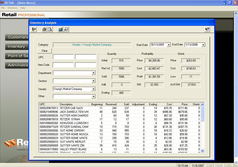Click the GM value 32.39%
Screen dimensions: 238x167
coord(154,85)
